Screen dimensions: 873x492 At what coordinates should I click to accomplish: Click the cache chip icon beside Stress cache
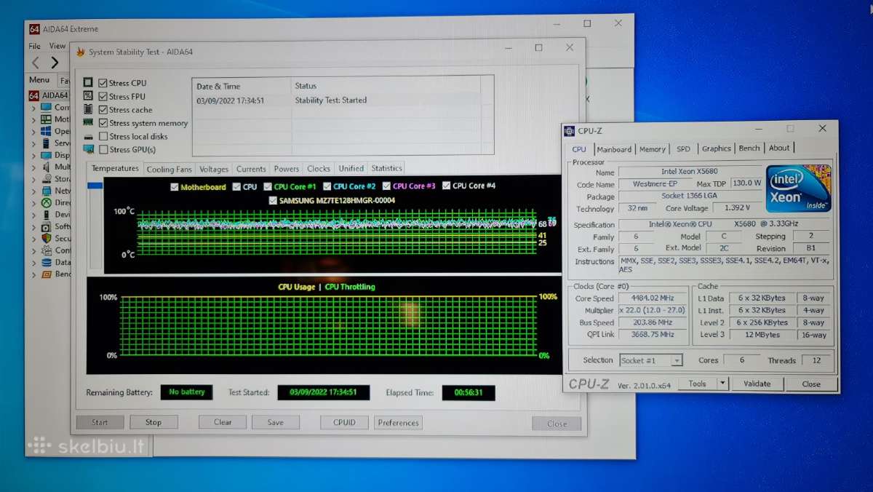pyautogui.click(x=88, y=109)
